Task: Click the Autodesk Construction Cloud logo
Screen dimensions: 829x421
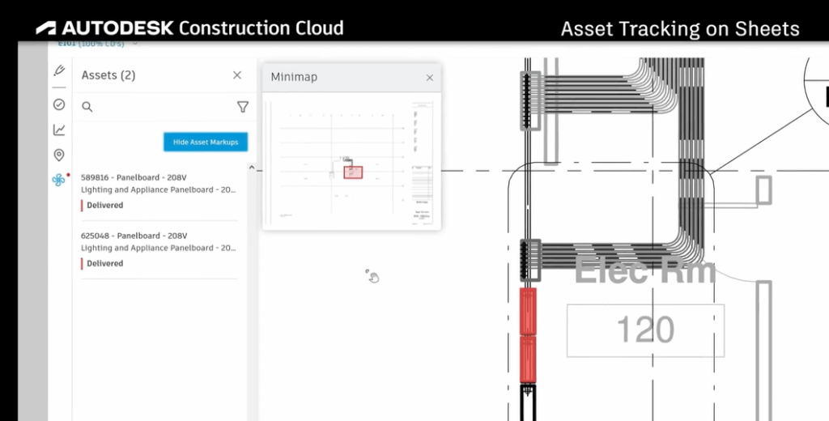Action: [189, 28]
